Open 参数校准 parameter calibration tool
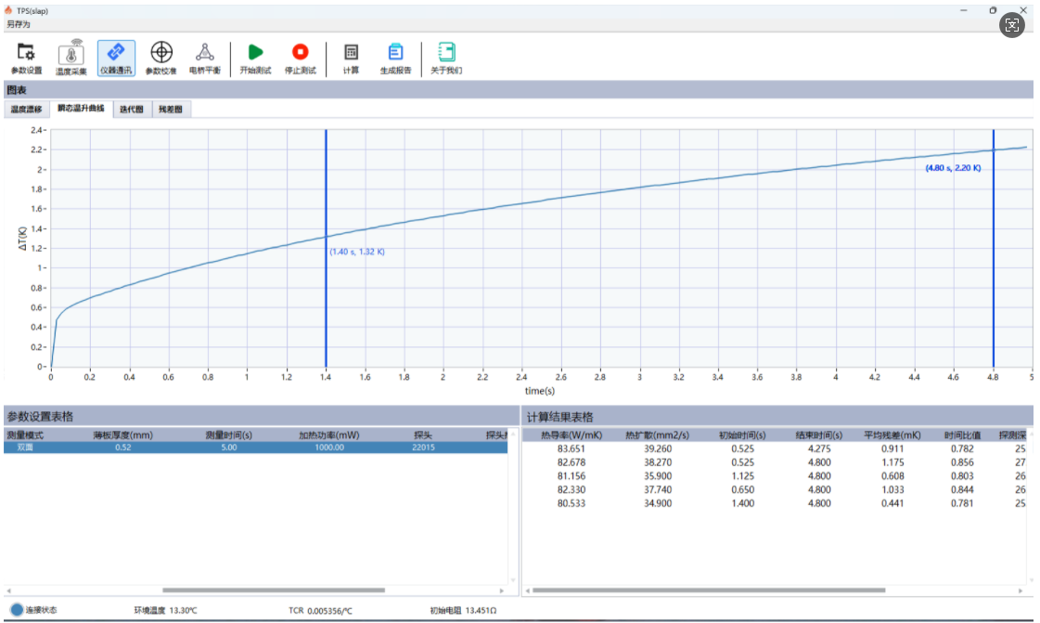 [161, 58]
